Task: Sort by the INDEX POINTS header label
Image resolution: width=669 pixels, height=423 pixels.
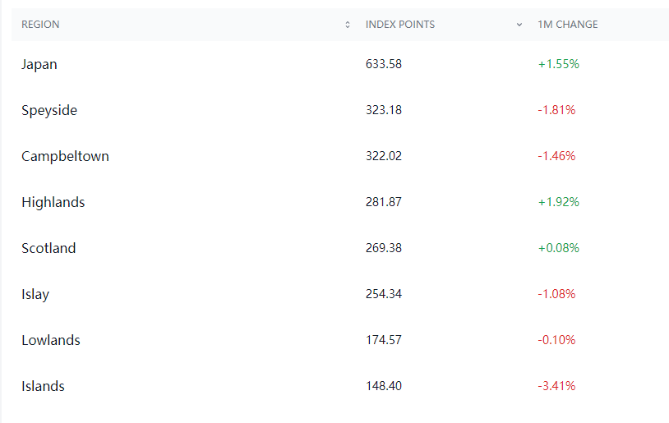Action: (x=400, y=25)
